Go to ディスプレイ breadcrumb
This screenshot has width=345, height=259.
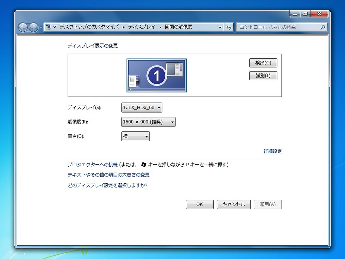[141, 27]
